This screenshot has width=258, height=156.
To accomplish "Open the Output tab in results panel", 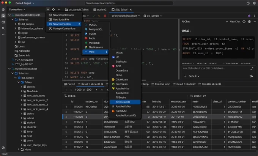I will [69, 84].
